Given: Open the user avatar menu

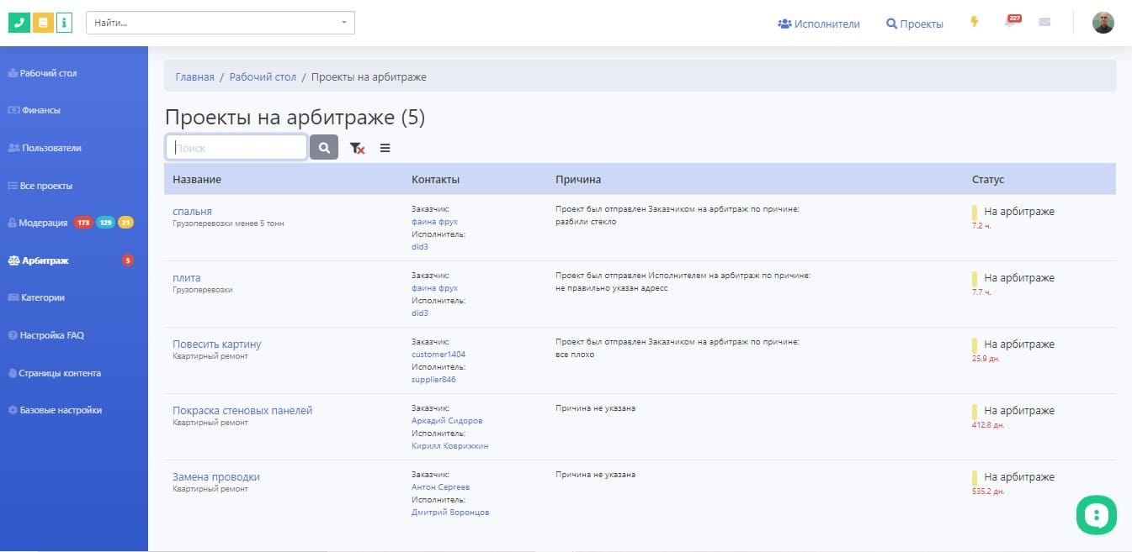Looking at the screenshot, I should (x=1103, y=23).
